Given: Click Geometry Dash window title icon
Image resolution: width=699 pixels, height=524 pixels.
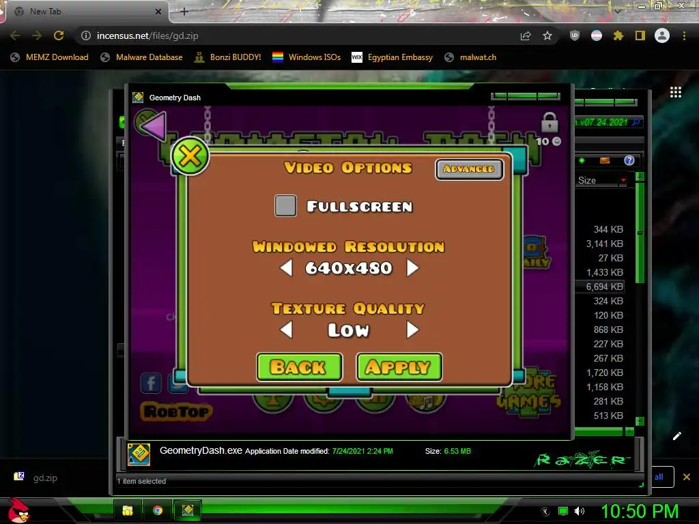Looking at the screenshot, I should click(138, 97).
